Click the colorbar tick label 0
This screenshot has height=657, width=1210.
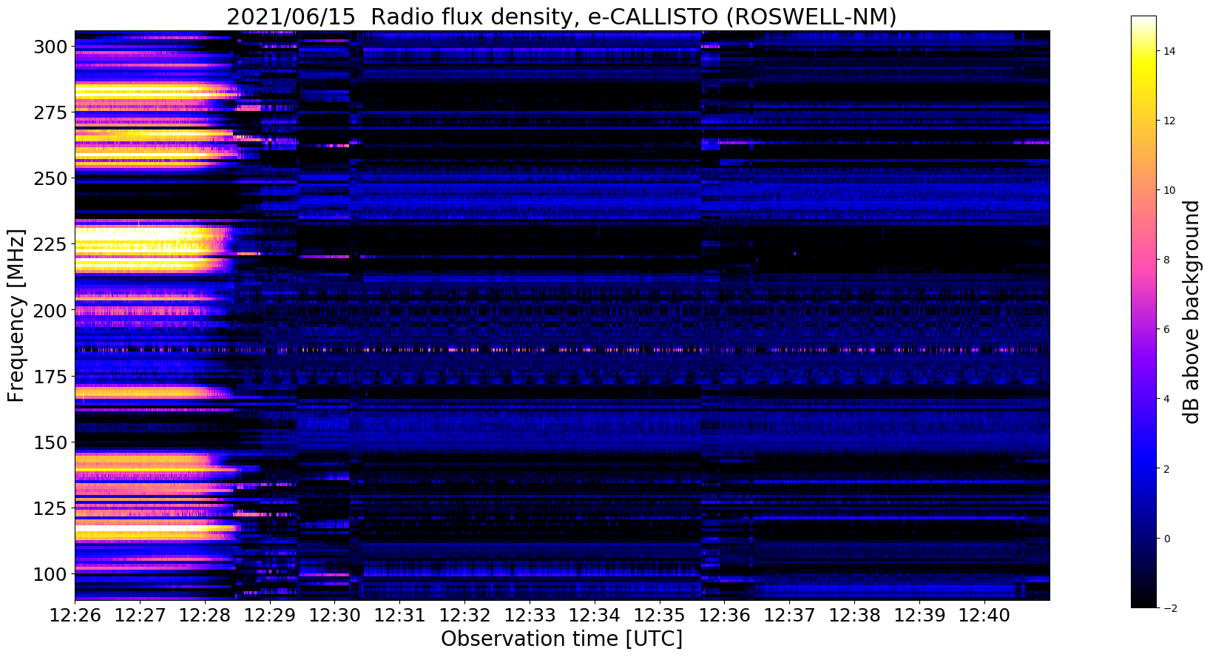pos(1167,538)
